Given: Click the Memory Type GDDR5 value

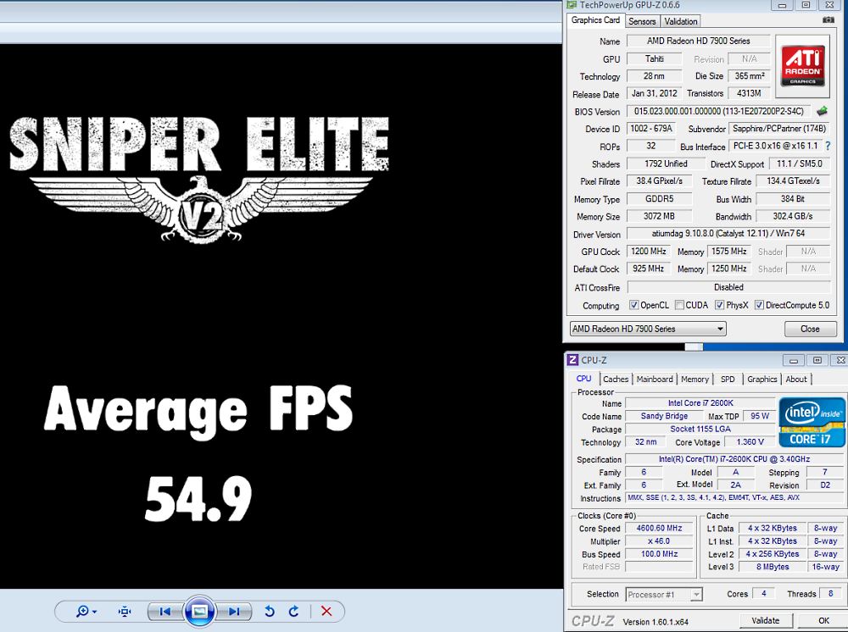Looking at the screenshot, I should click(x=659, y=199).
